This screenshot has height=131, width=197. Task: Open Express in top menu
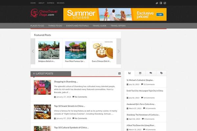51,3
